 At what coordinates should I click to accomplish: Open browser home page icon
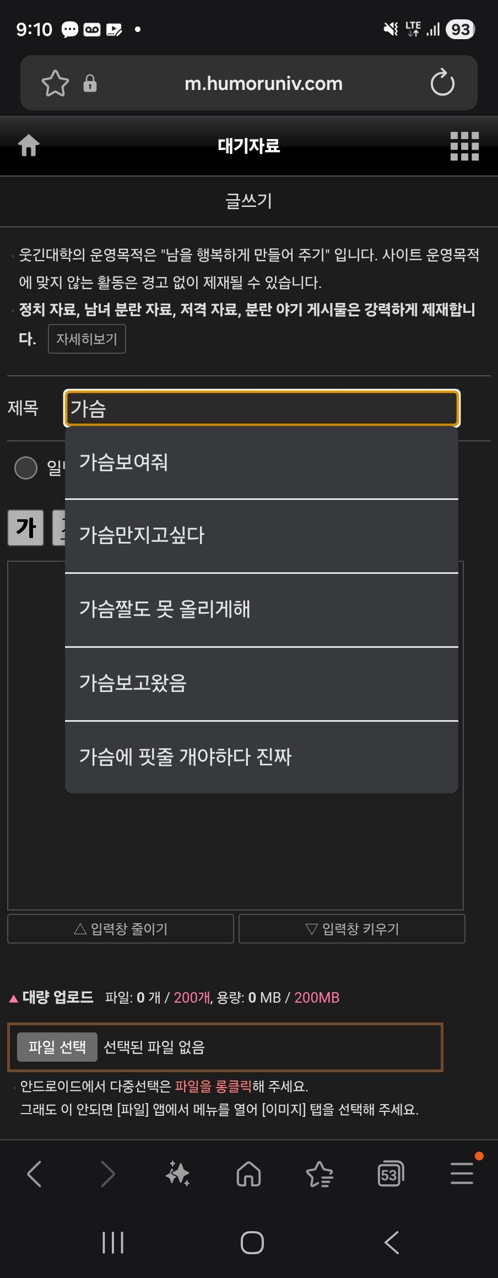pos(248,1173)
